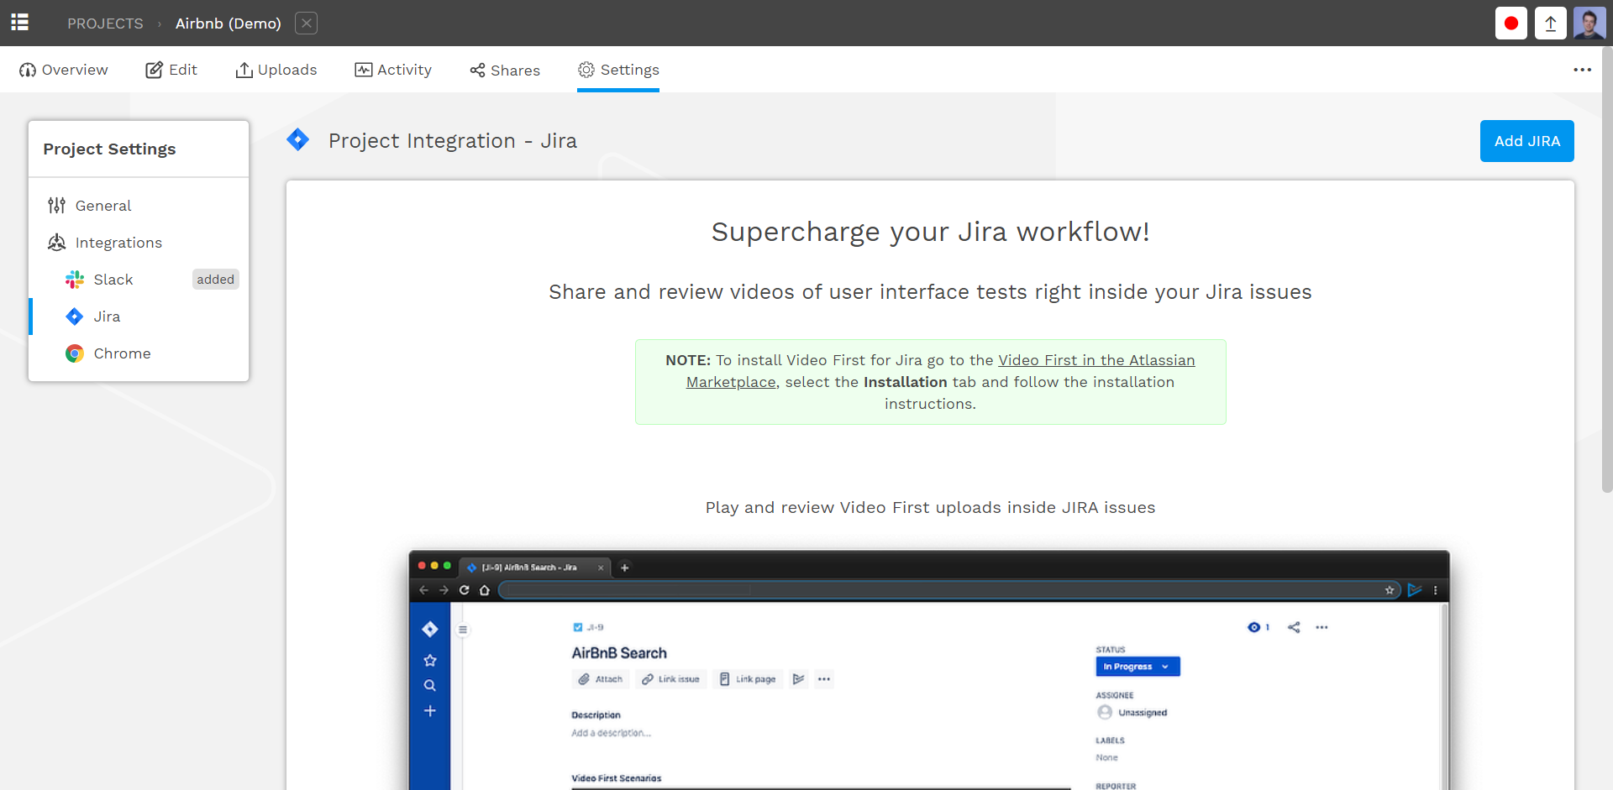Click the General sliders icon in the sidebar

pos(55,205)
